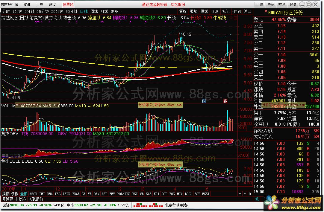Viewport: 324px width, 212px height.
Task: Select the MACD indicator tab
Action: tap(33, 194)
